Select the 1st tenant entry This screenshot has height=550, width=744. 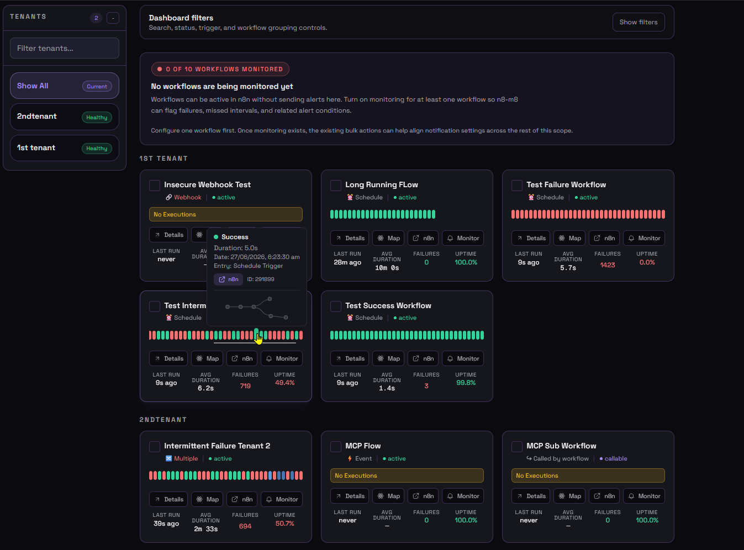pyautogui.click(x=65, y=148)
